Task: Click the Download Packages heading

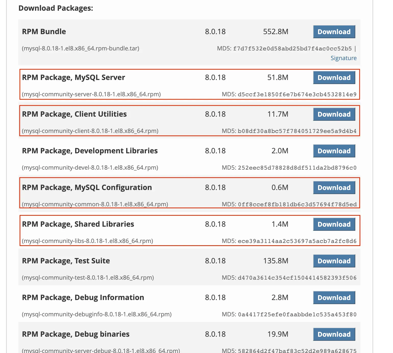Action: tap(56, 8)
